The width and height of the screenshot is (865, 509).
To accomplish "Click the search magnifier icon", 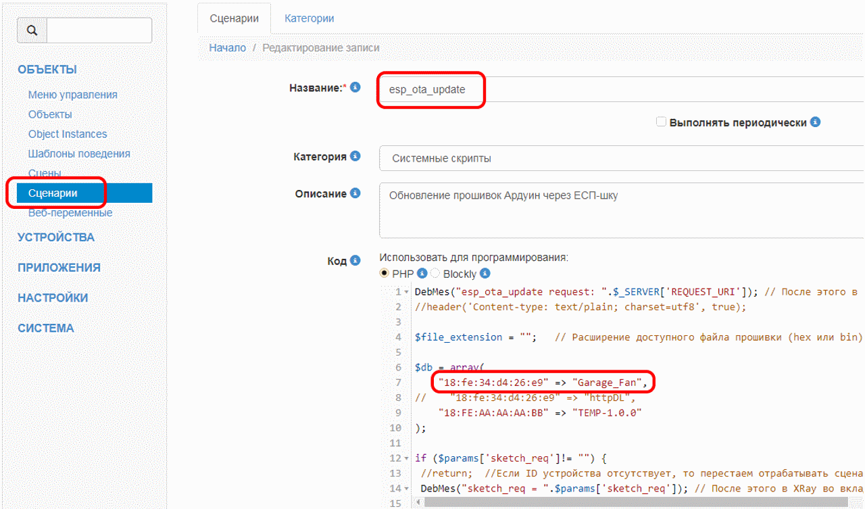I will pos(32,30).
